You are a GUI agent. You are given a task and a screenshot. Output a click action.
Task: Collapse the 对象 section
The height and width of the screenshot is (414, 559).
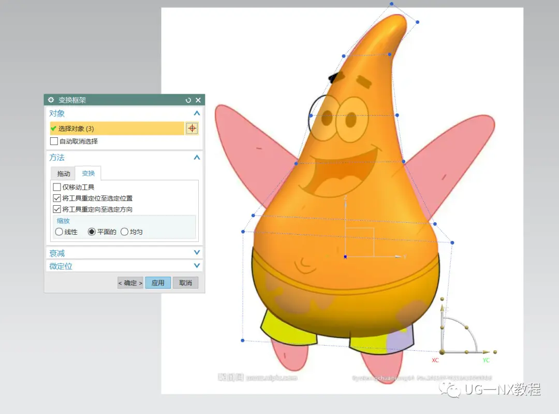pos(197,113)
